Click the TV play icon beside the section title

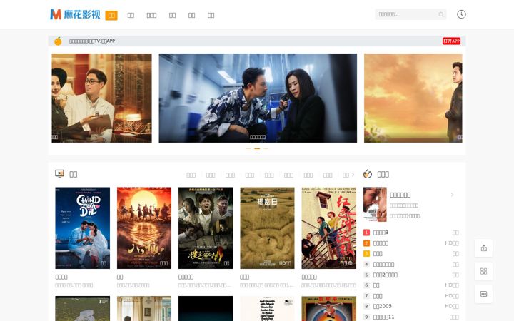(59, 173)
